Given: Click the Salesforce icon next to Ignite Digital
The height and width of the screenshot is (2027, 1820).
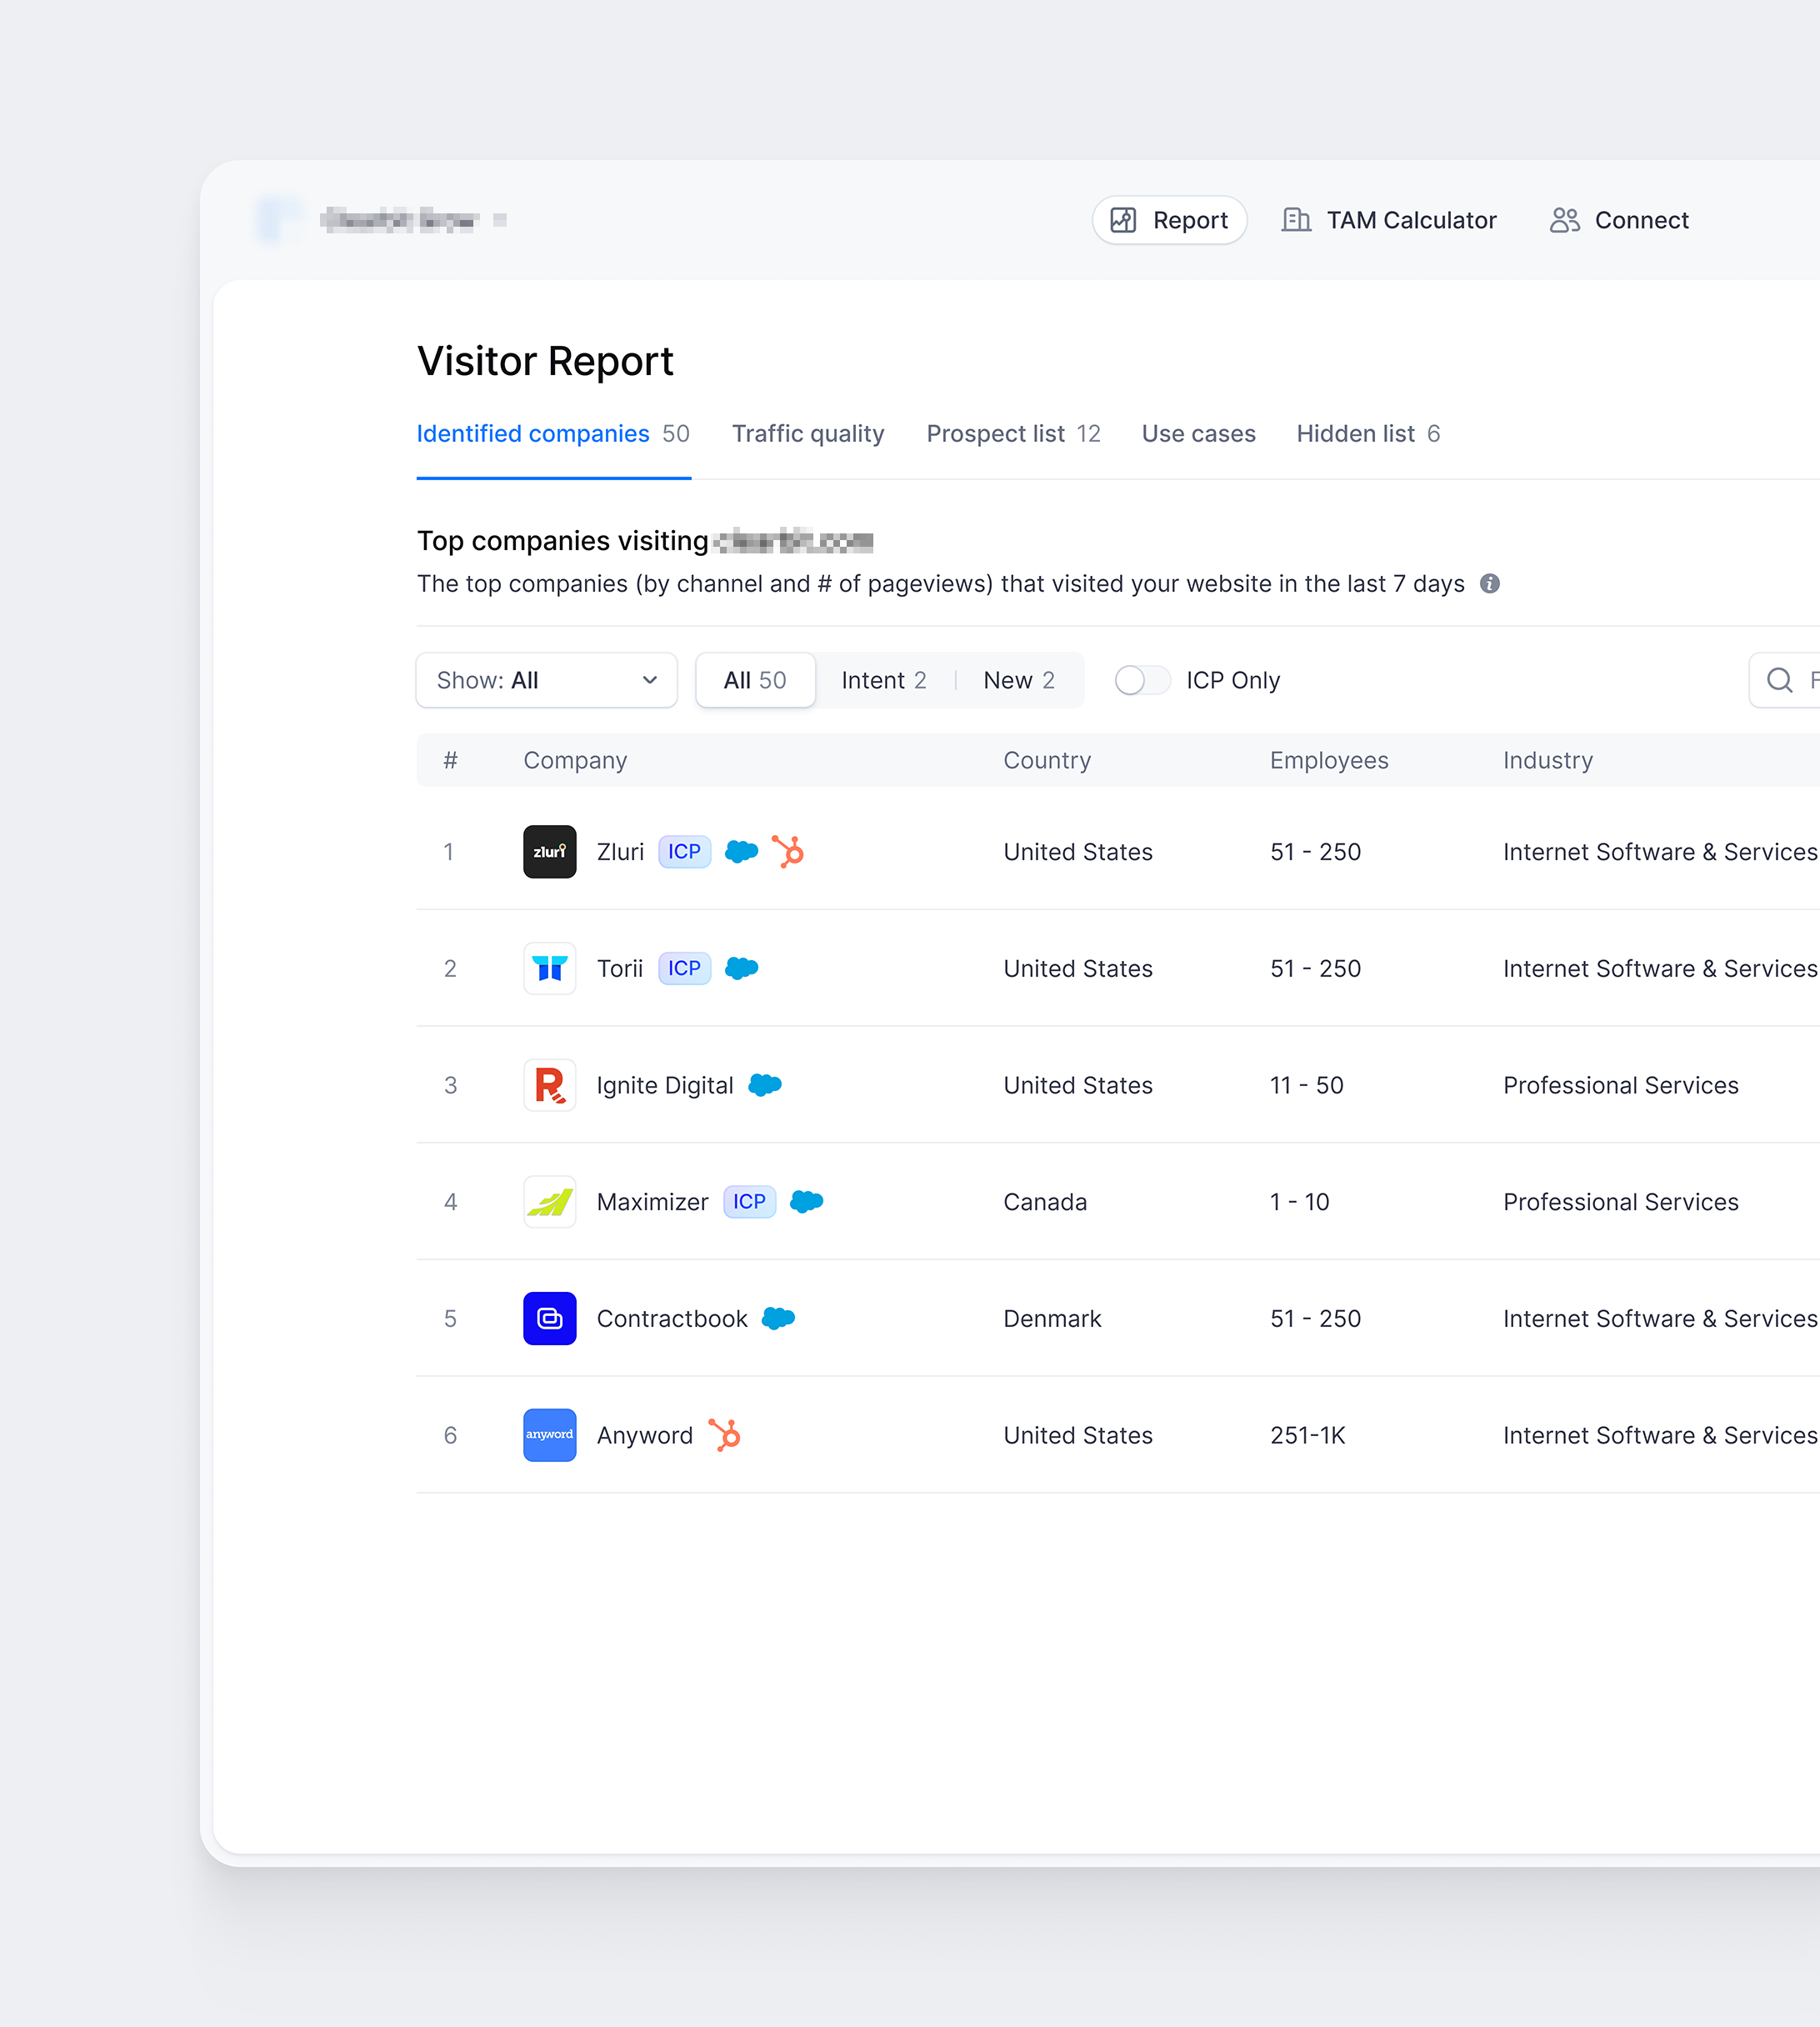Looking at the screenshot, I should [x=765, y=1085].
